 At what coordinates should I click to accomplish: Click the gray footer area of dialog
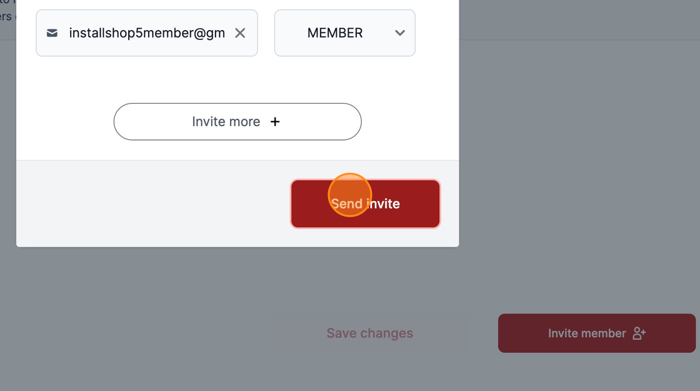(152, 204)
